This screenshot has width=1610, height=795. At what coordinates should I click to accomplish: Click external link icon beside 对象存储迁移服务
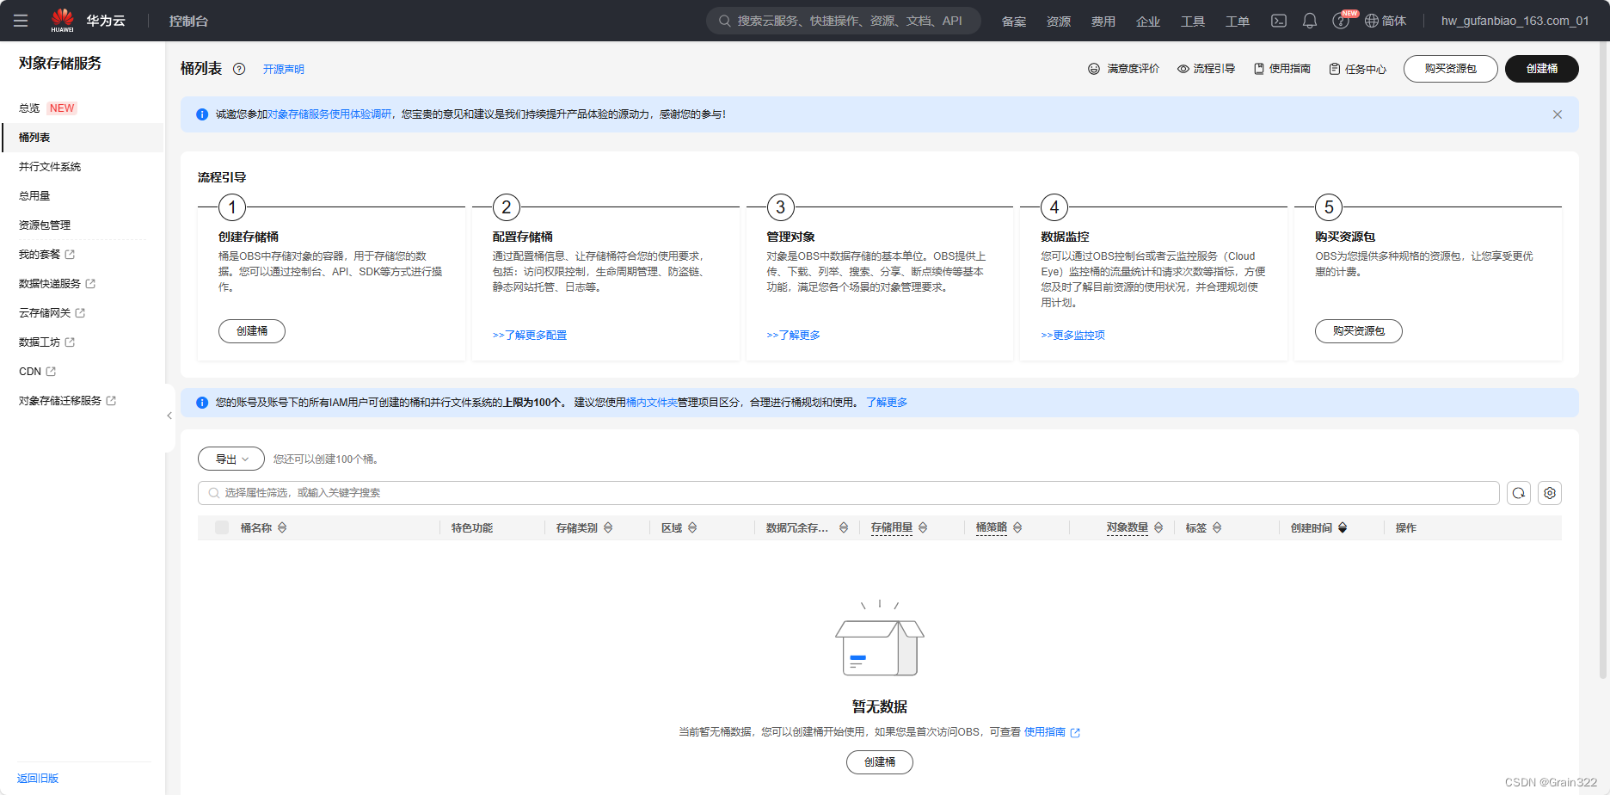pos(111,401)
